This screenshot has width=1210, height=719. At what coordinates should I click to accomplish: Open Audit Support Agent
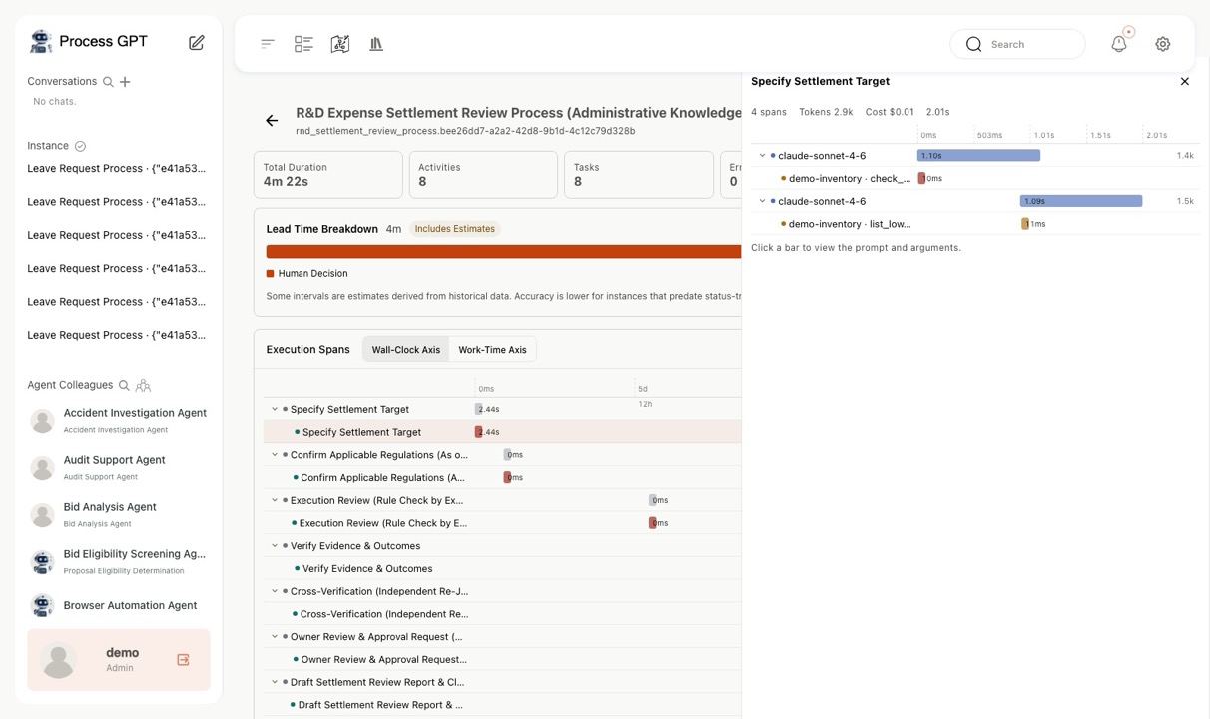pyautogui.click(x=118, y=468)
